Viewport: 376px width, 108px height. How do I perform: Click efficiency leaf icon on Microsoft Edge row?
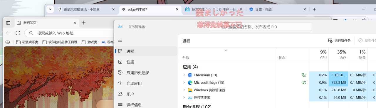pos(304,82)
